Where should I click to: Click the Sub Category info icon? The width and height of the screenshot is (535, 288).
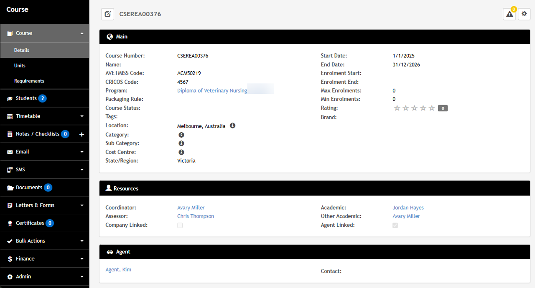[x=181, y=143]
